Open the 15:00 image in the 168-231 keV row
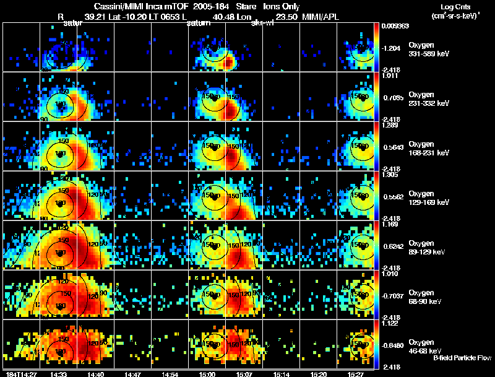The height and width of the screenshot is (377, 495). (x=207, y=146)
